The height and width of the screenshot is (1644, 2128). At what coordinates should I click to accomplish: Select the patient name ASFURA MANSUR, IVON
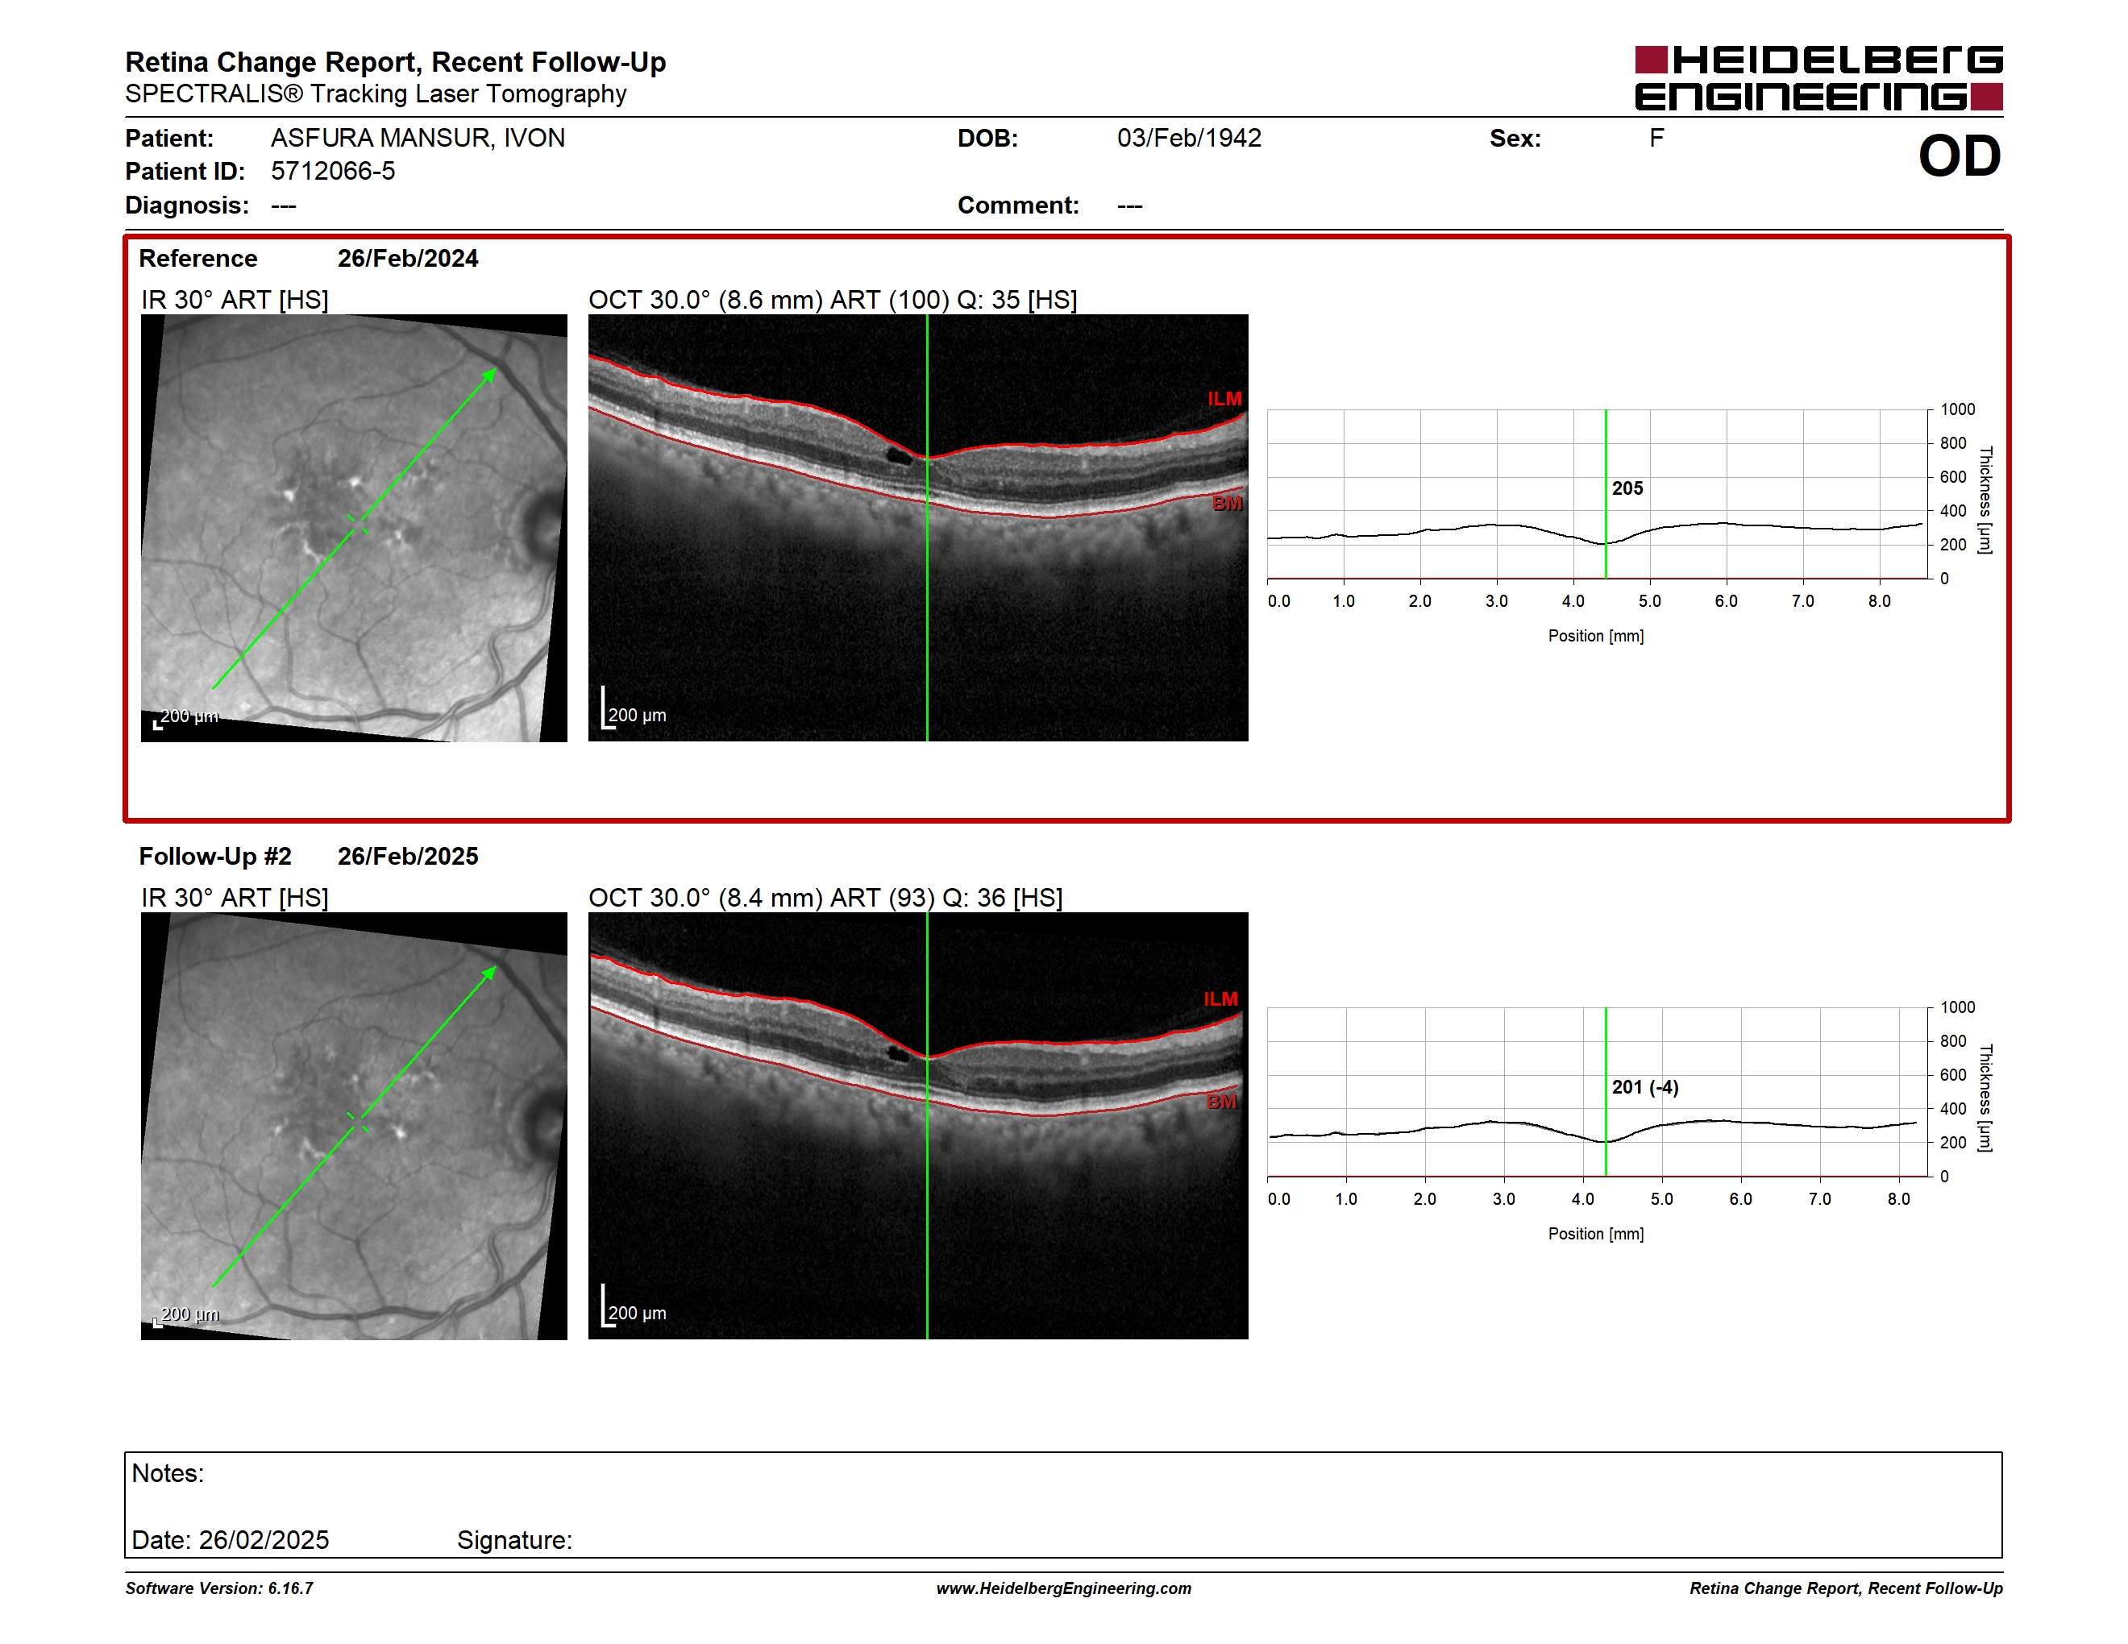click(417, 139)
